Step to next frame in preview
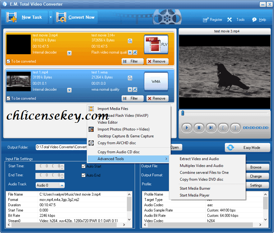274x233 pixels. point(211,128)
